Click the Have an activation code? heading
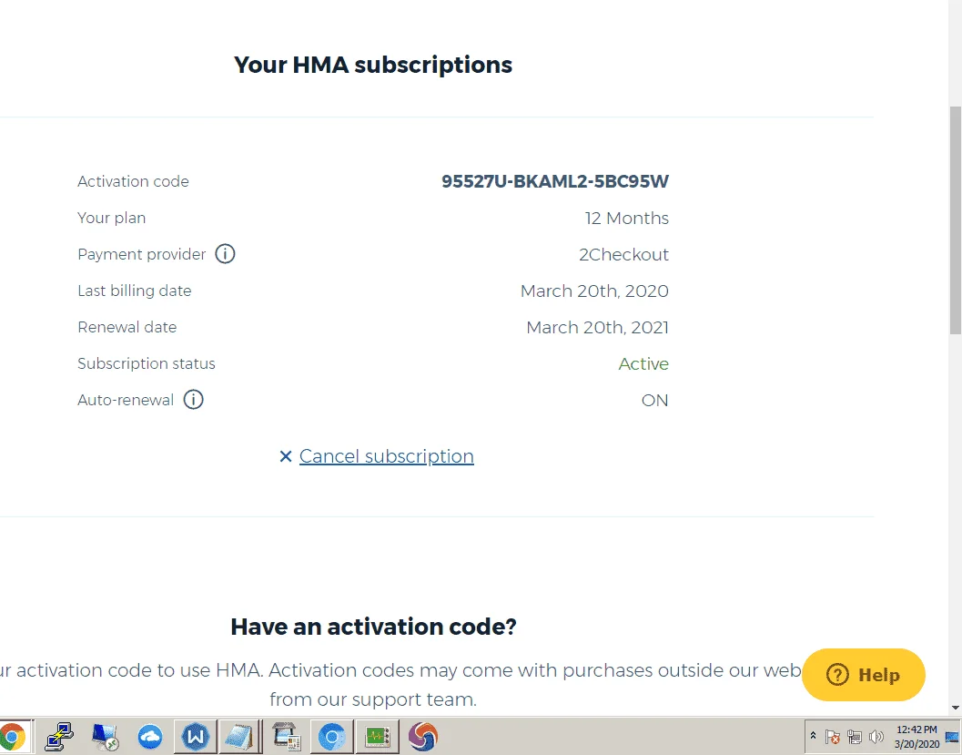Screen dimensions: 962x755 tap(374, 626)
